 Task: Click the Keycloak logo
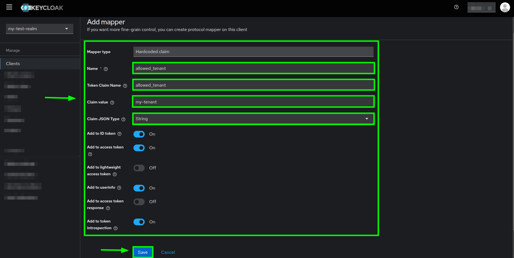click(41, 8)
